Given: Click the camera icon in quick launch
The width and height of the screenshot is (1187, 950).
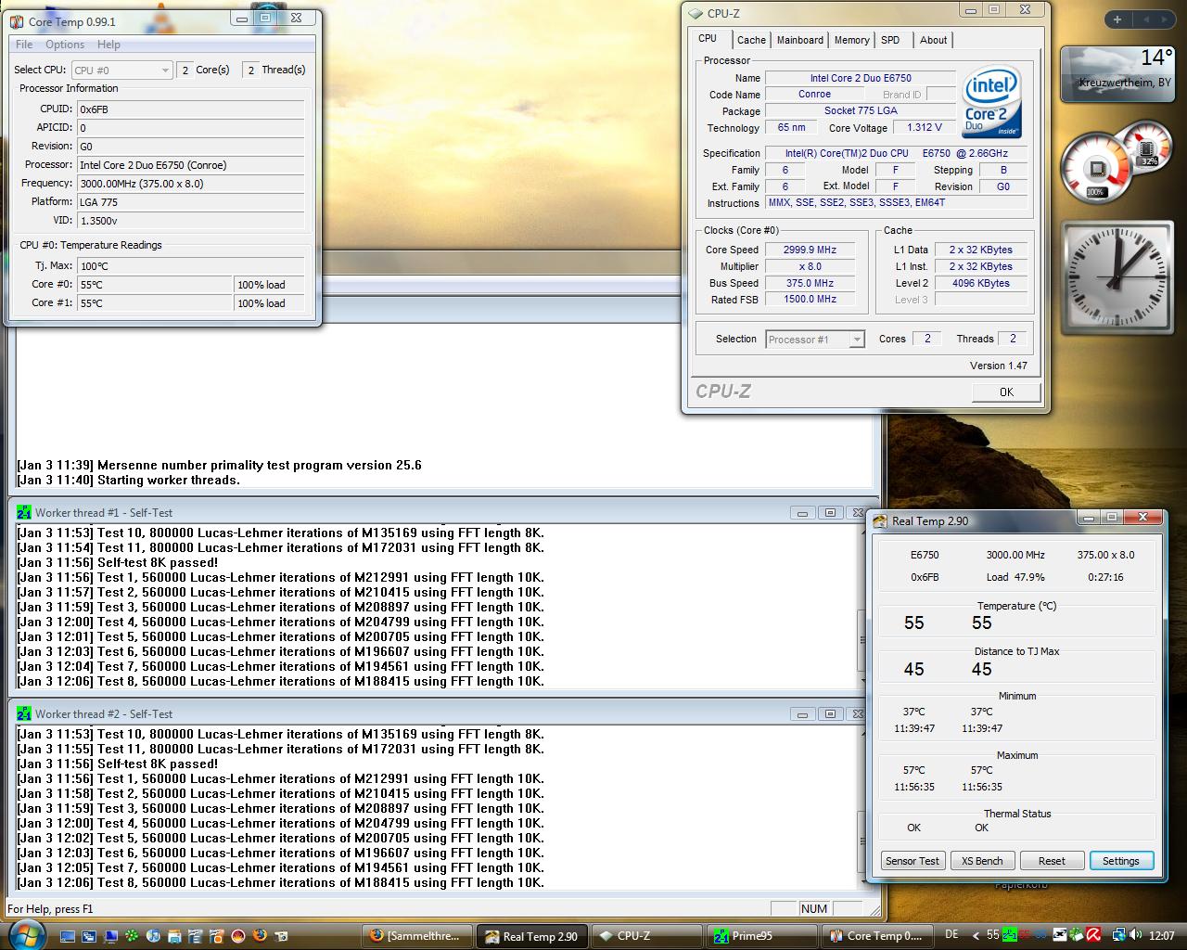Looking at the screenshot, I should pos(281,936).
